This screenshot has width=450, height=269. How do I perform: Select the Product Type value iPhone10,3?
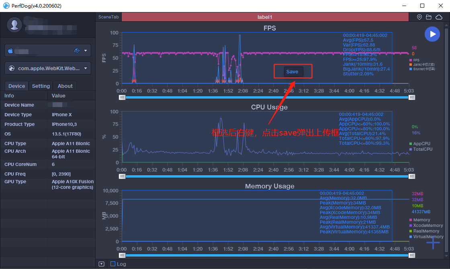64,124
